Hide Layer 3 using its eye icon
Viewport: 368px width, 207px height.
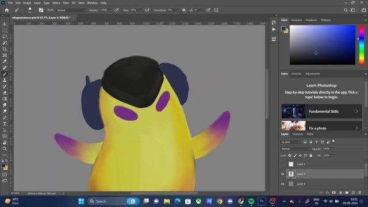282,174
